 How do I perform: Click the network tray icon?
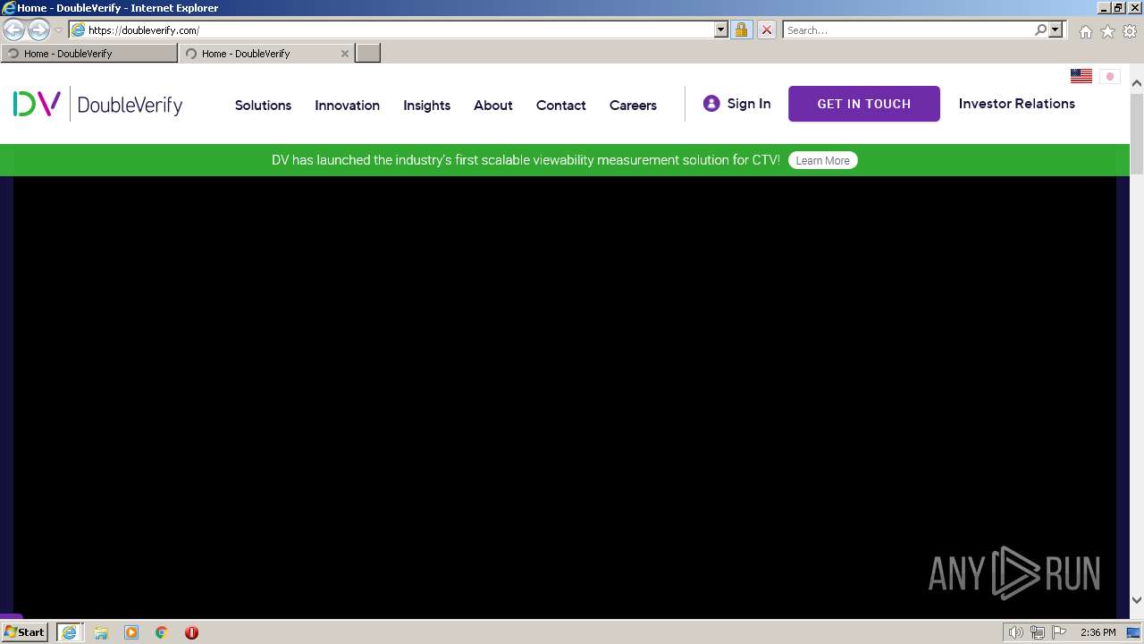click(1037, 632)
